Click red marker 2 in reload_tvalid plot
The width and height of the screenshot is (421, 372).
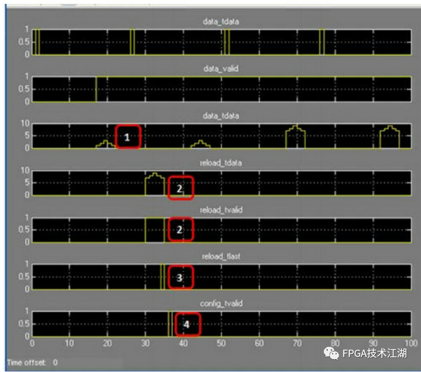[179, 229]
